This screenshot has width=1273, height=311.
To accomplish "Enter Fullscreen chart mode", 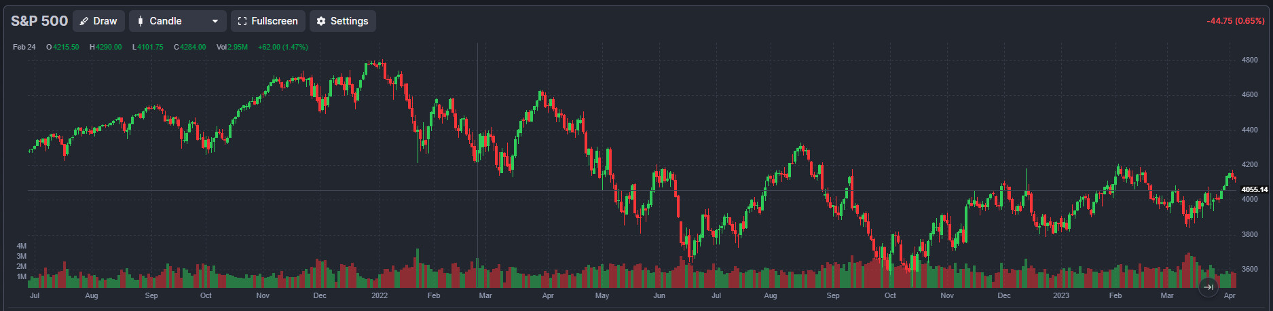I will 267,21.
